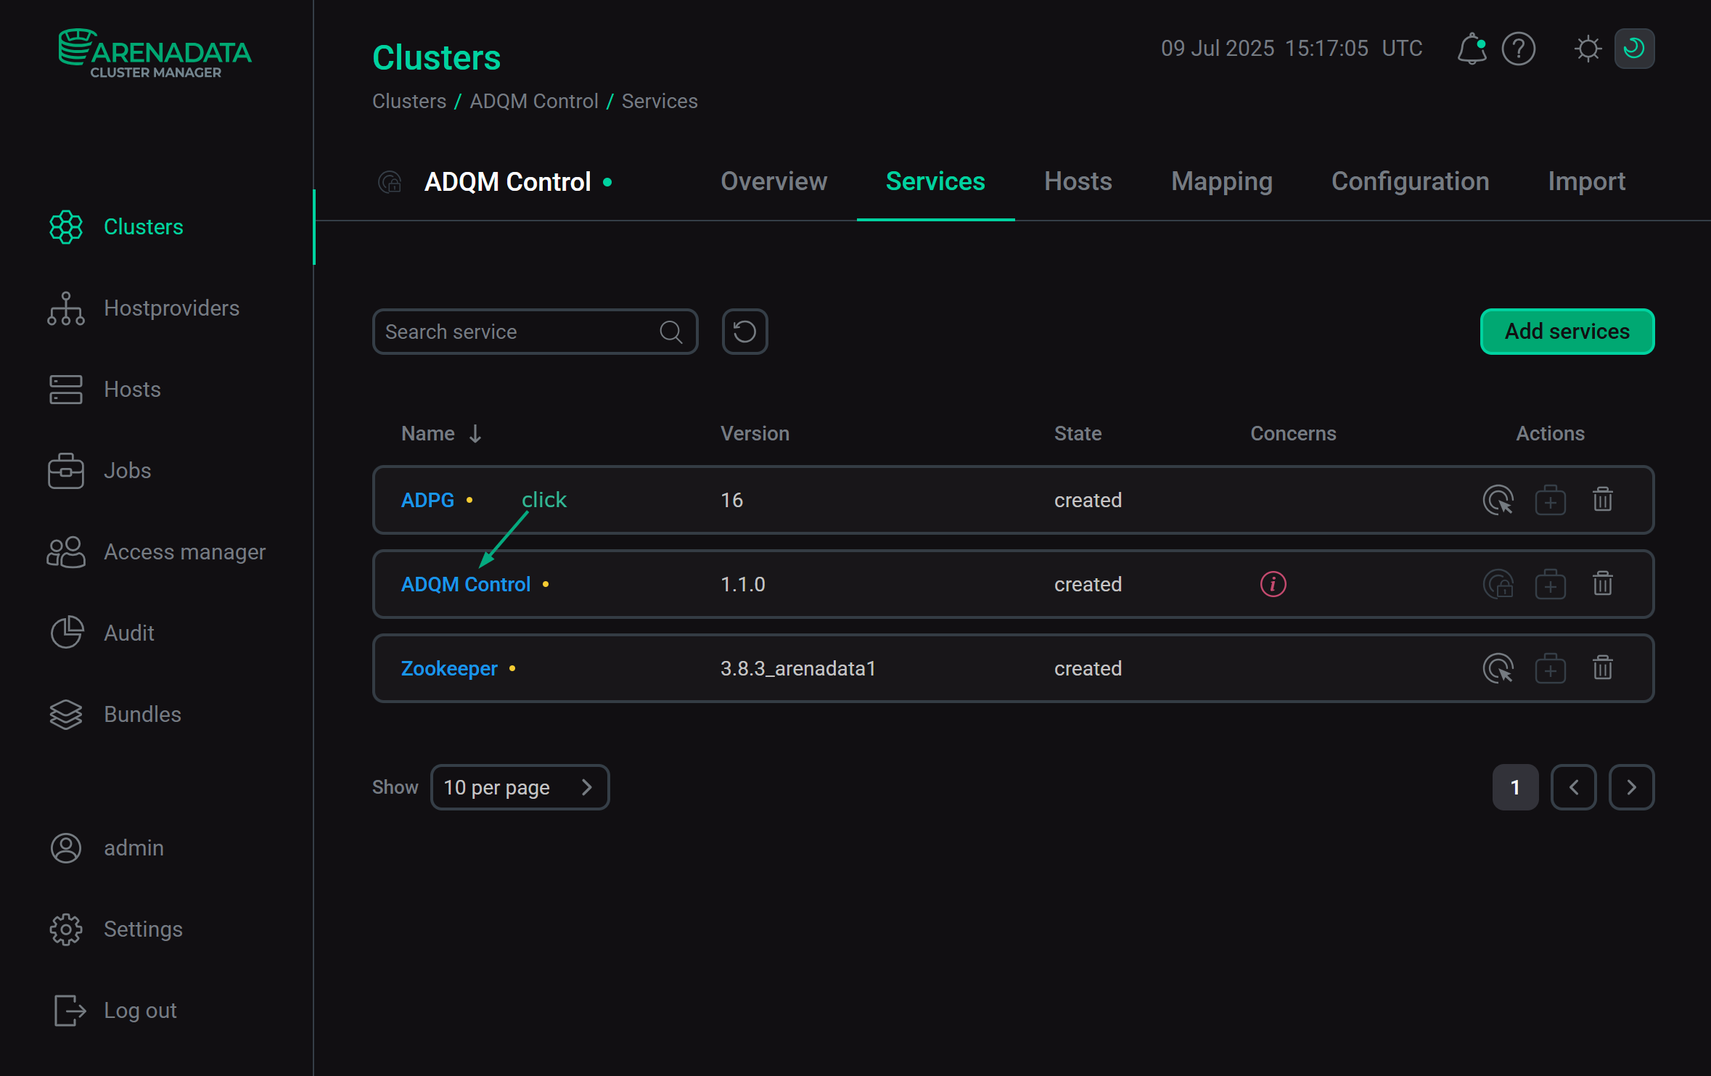Image resolution: width=1711 pixels, height=1076 pixels.
Task: Open the '10 per page' selector
Action: tap(520, 787)
